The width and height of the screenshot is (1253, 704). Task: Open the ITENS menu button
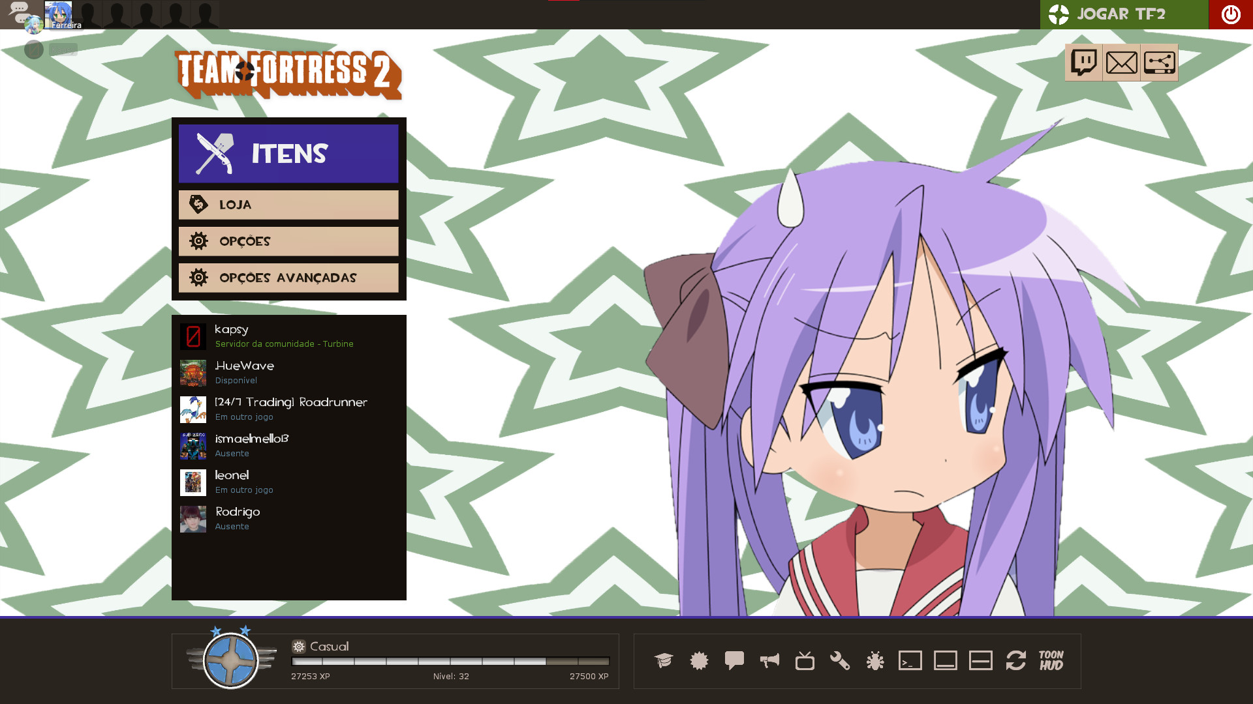pos(288,154)
